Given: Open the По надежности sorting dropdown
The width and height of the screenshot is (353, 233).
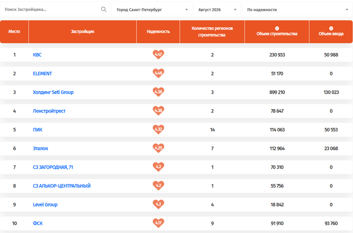Looking at the screenshot, I should 297,10.
